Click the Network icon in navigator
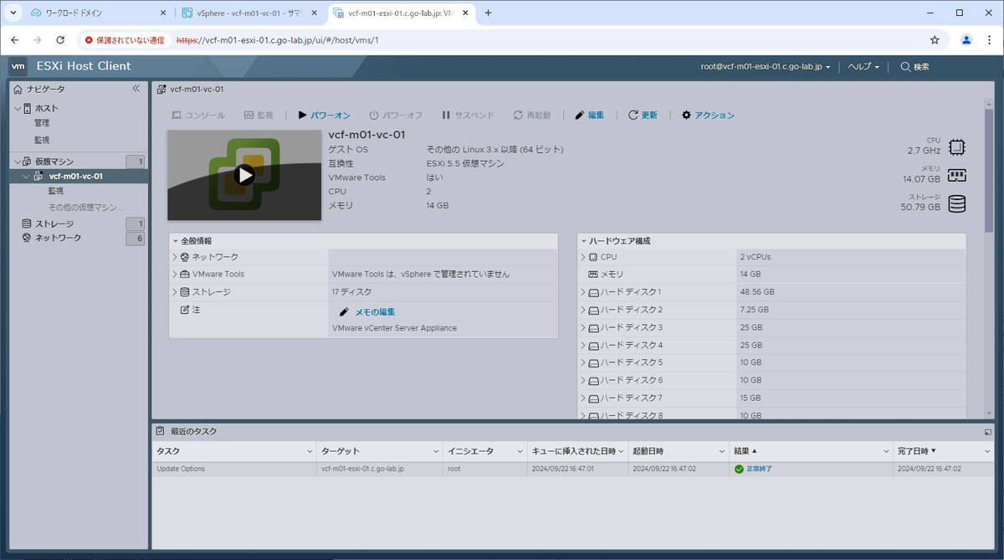Image resolution: width=1004 pixels, height=560 pixels. point(27,238)
